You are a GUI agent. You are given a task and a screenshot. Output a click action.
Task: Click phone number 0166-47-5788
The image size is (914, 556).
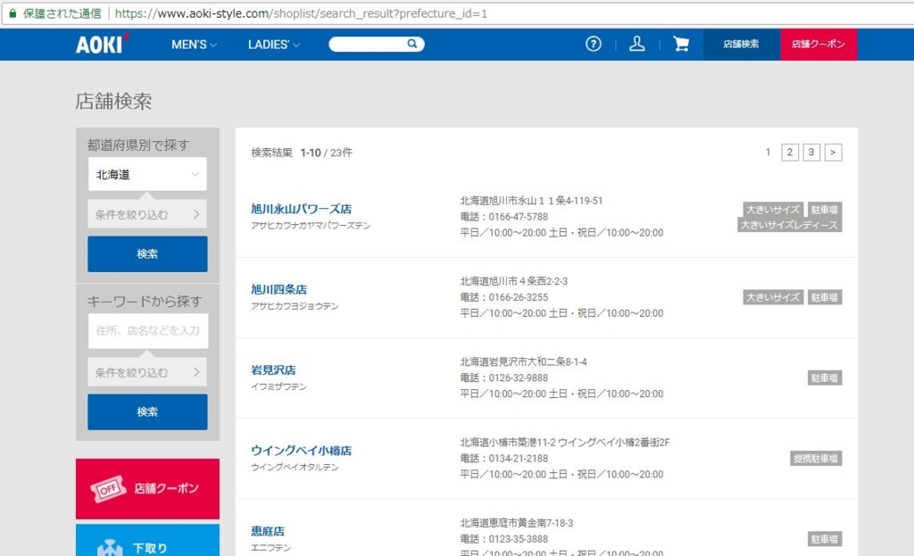click(519, 217)
